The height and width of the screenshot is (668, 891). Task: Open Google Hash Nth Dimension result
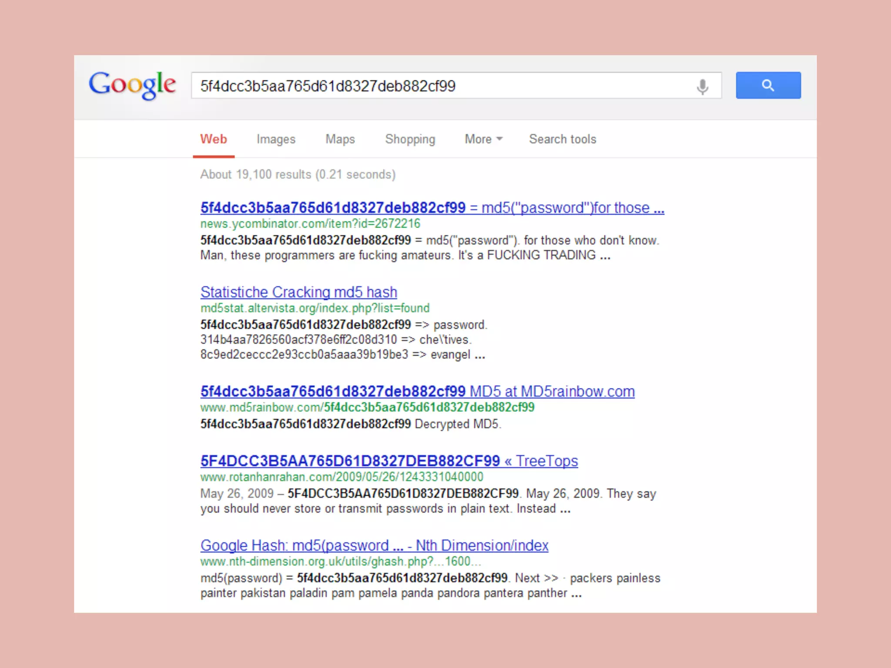click(x=374, y=545)
